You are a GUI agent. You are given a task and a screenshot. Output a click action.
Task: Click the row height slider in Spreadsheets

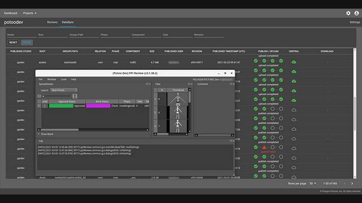click(x=57, y=96)
